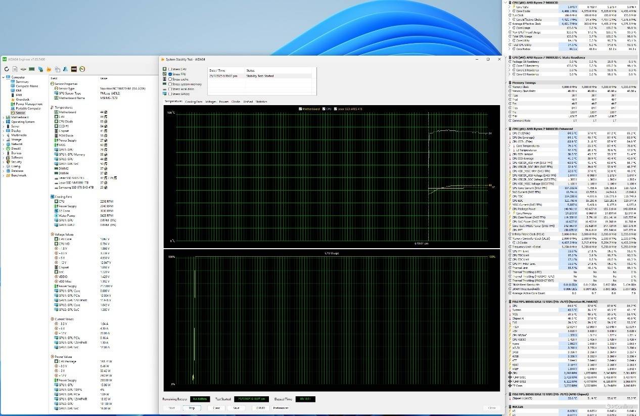Click the Refresh icon in AIDA64 toolbar
The image size is (640, 416).
tap(7, 69)
